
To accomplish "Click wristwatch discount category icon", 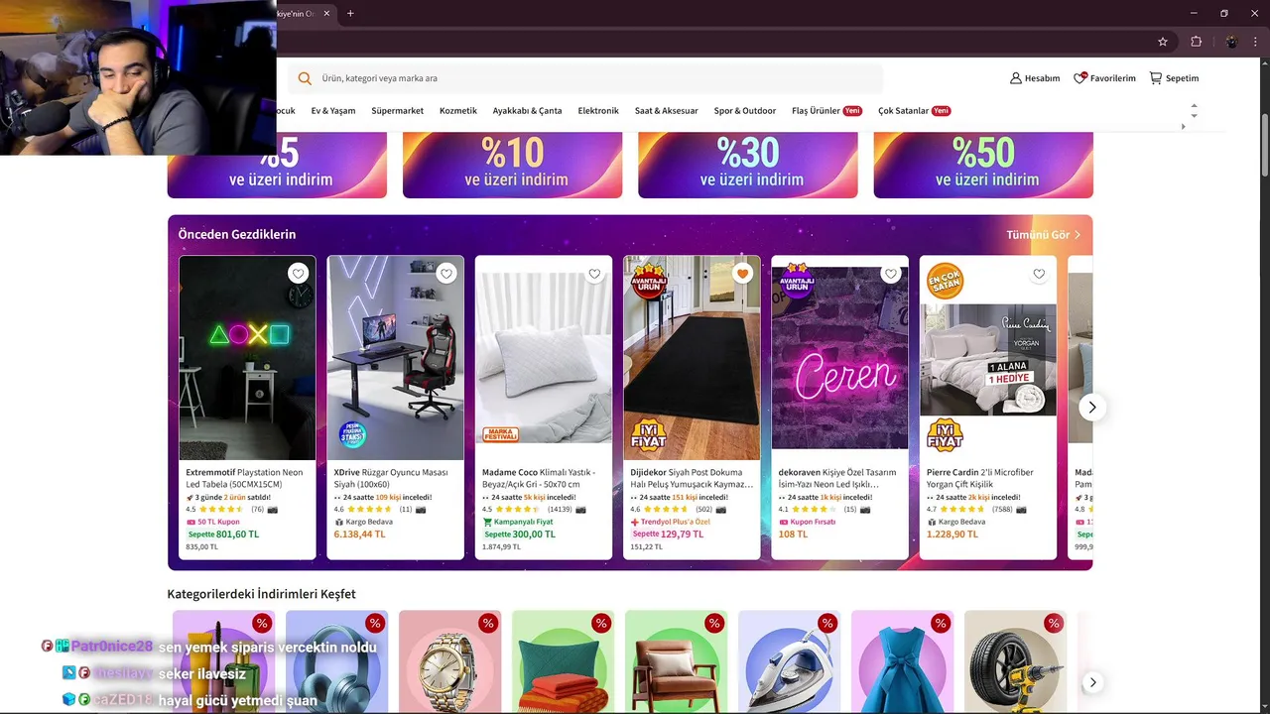I will (449, 661).
